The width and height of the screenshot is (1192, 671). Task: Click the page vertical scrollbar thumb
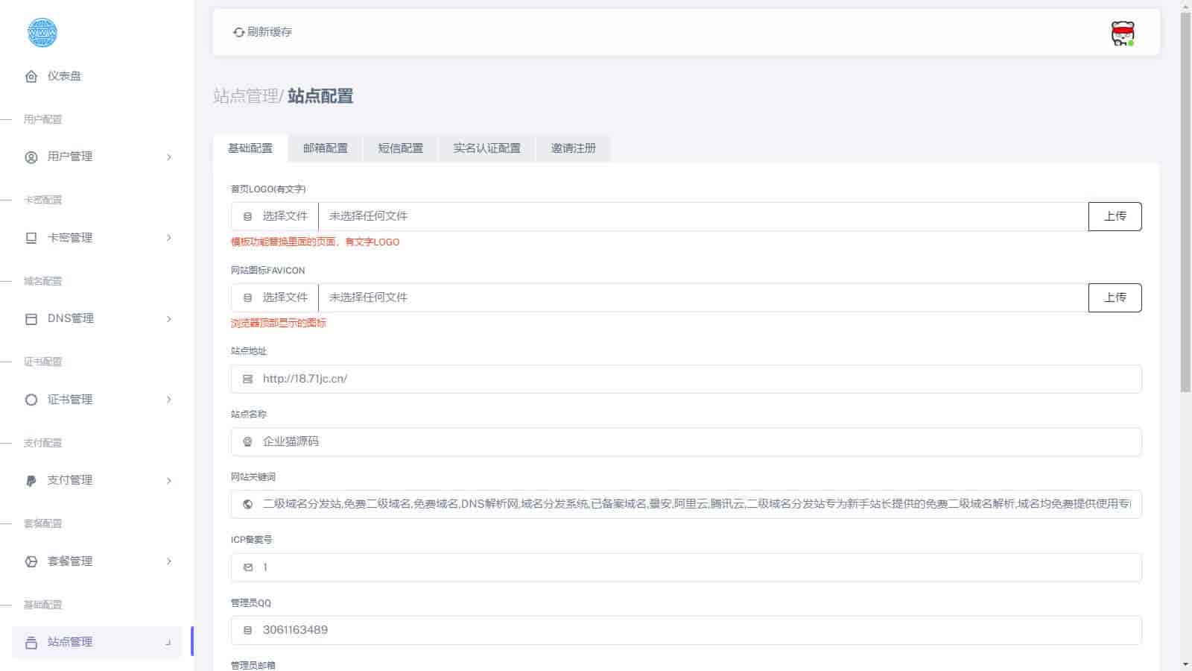click(x=1185, y=202)
